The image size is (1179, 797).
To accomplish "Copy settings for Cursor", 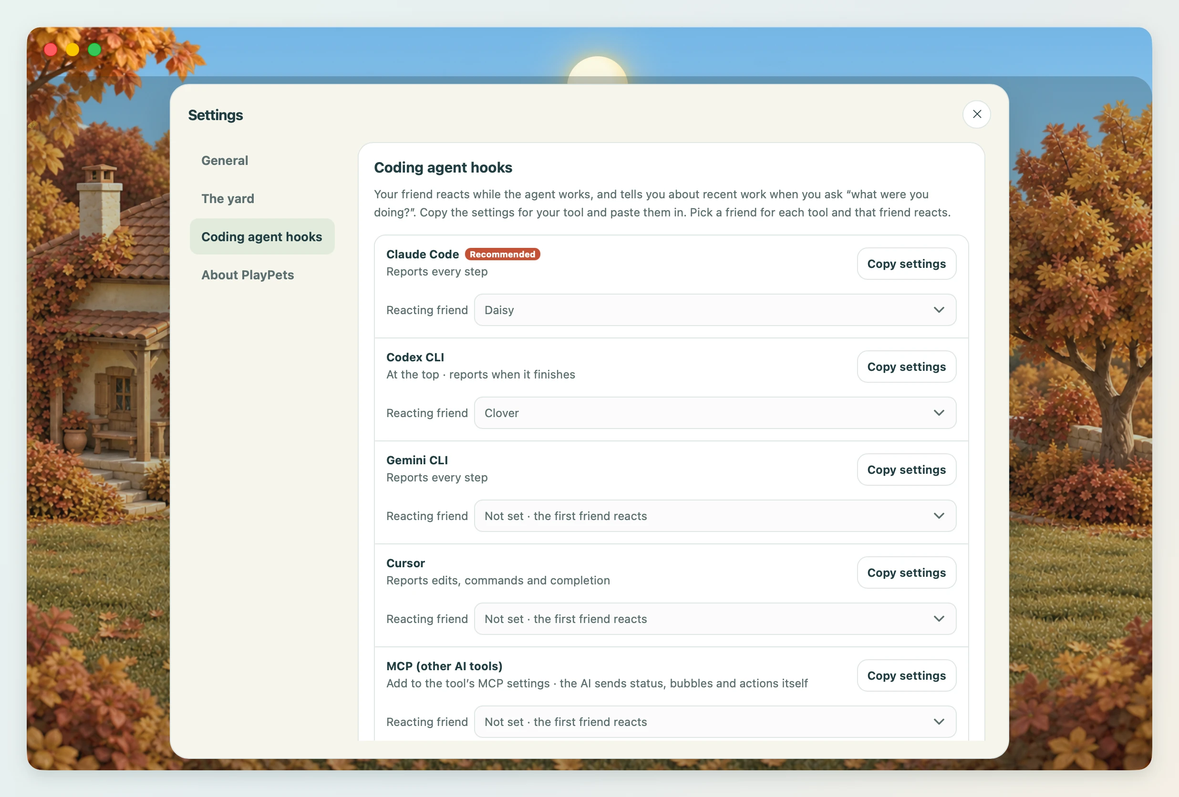I will (906, 572).
